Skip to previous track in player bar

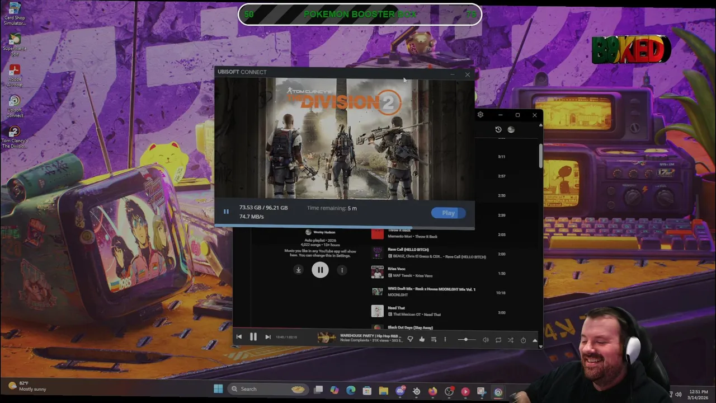coord(239,337)
